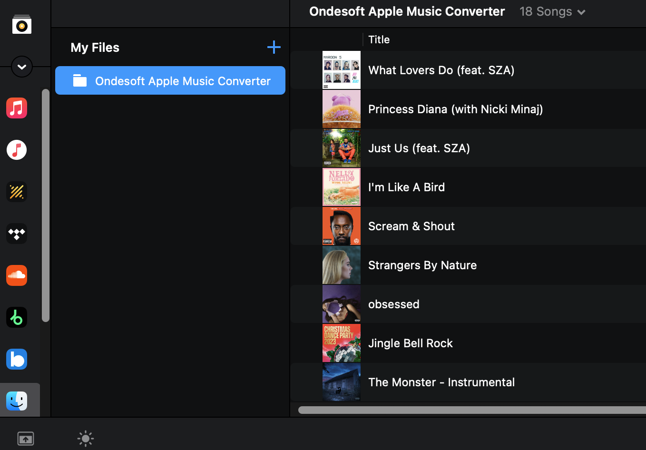Click the horizontal scrollbar under song list
Screen dimensions: 646x450
[x=472, y=410]
